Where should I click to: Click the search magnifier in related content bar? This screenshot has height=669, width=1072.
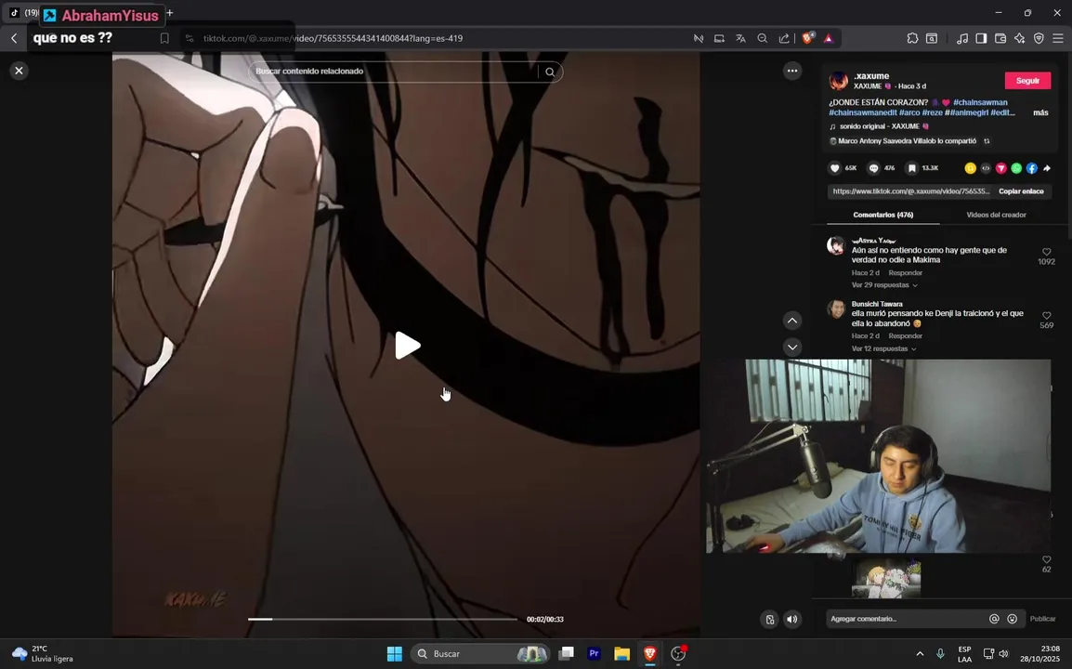tap(550, 72)
